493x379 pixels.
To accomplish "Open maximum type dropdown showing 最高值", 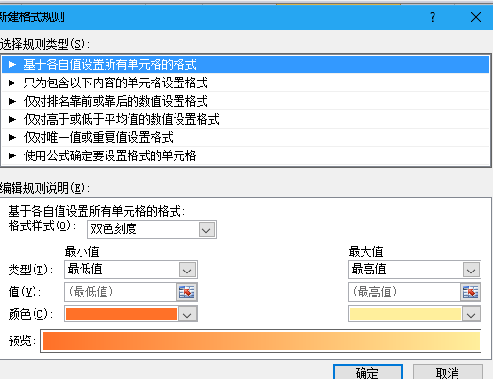I will (x=414, y=270).
